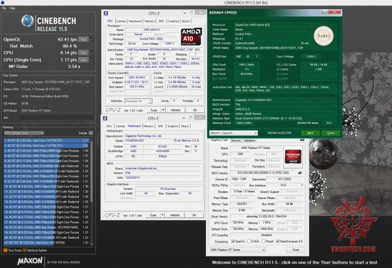Viewport: 392px width, 268px height.
Task: Click the lower CPU-Z window purple Z icon
Action: 105,119
